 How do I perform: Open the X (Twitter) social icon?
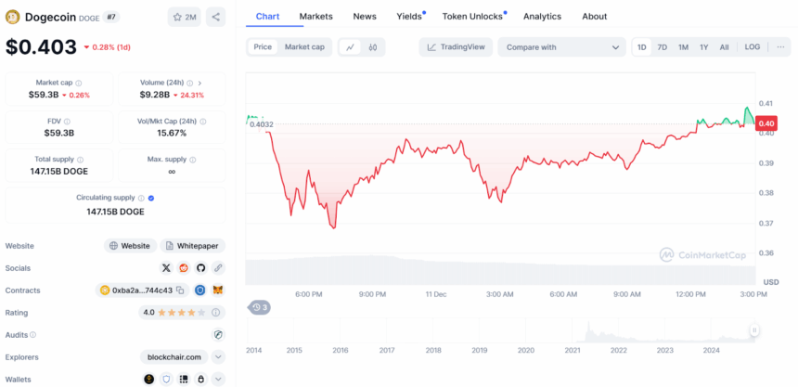click(x=166, y=268)
